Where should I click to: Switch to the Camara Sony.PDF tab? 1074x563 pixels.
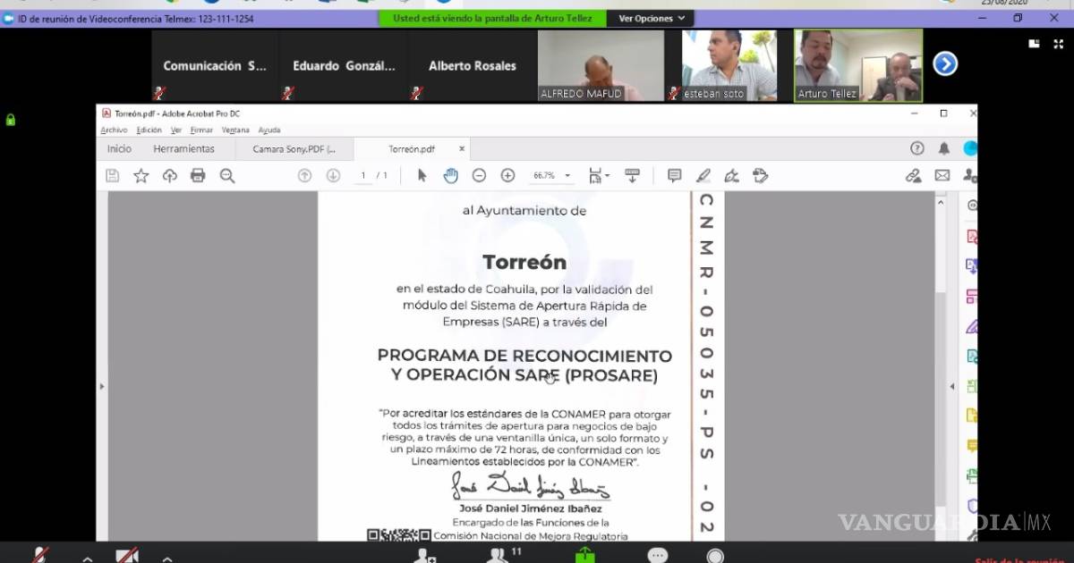294,149
